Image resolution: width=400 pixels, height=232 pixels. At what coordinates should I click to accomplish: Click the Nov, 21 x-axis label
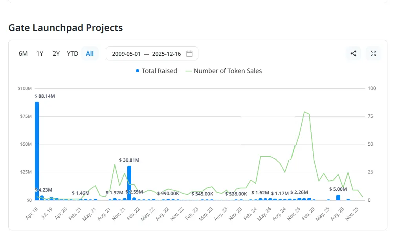pos(119,214)
